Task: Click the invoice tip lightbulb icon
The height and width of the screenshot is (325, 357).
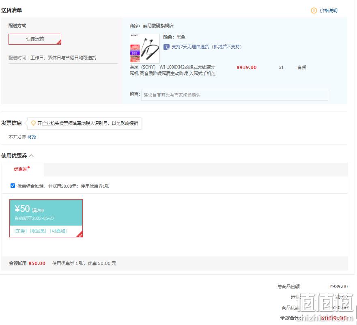Action: (33, 123)
